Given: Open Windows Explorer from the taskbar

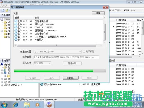Looking at the screenshot, I should (x=27, y=105).
